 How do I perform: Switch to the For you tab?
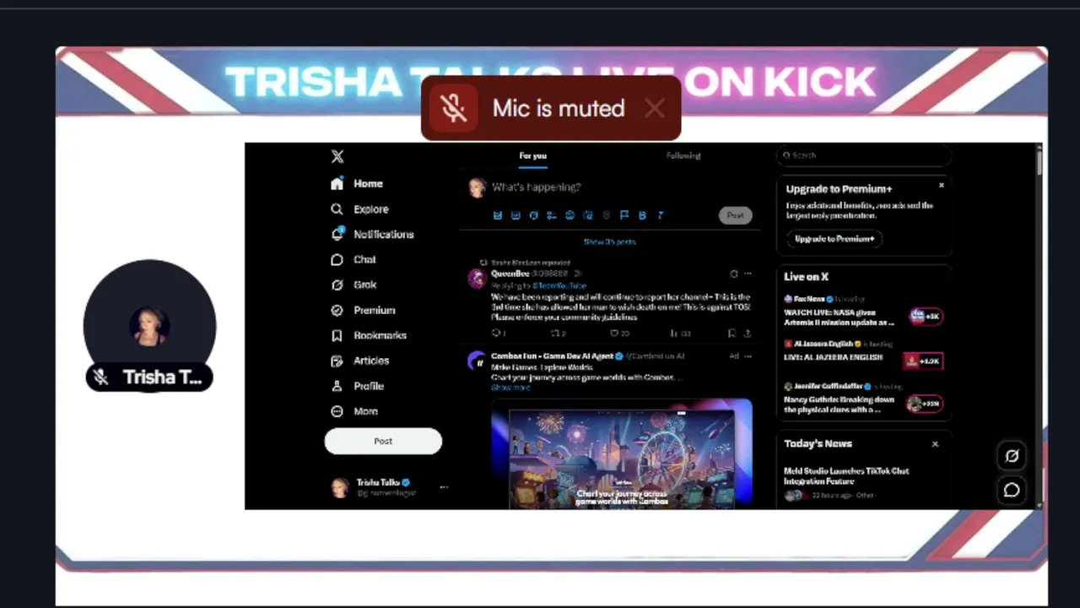(532, 155)
